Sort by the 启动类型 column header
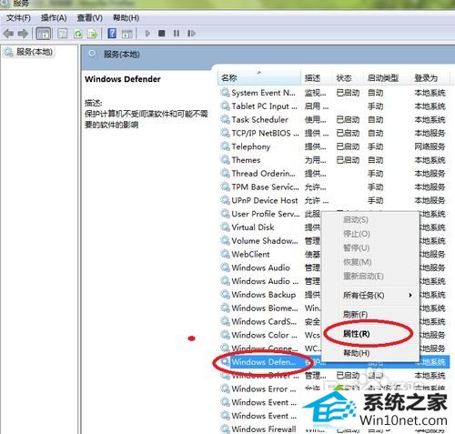Image resolution: width=455 pixels, height=434 pixels. [x=388, y=78]
